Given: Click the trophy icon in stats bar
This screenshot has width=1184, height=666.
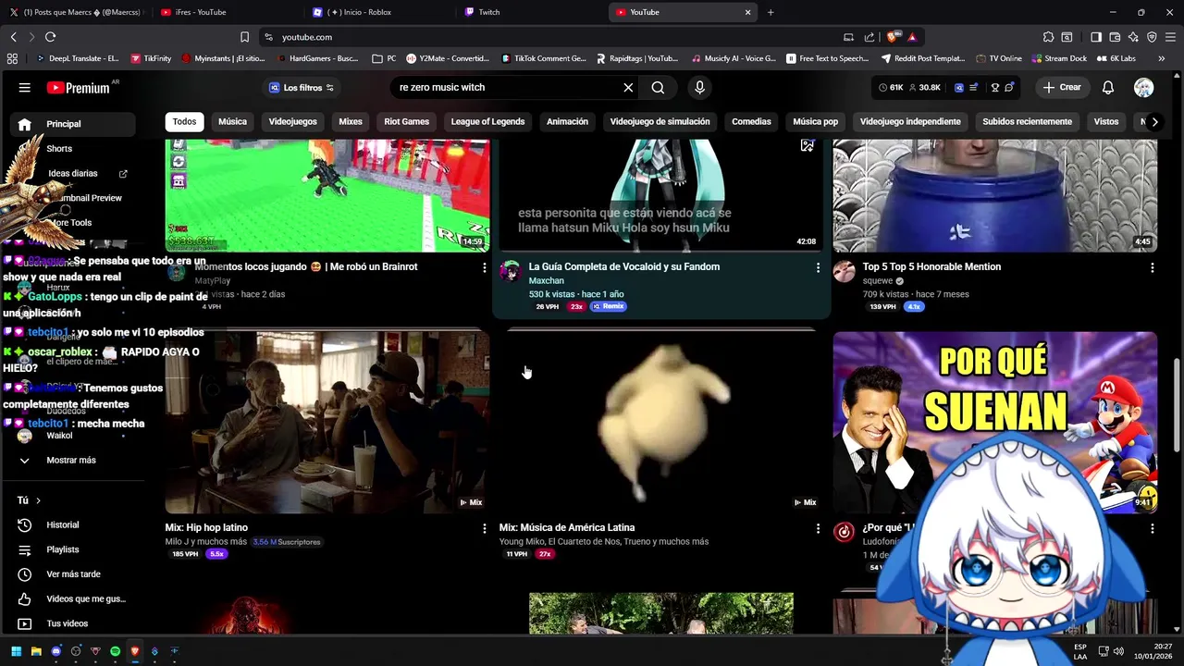Looking at the screenshot, I should [x=994, y=88].
